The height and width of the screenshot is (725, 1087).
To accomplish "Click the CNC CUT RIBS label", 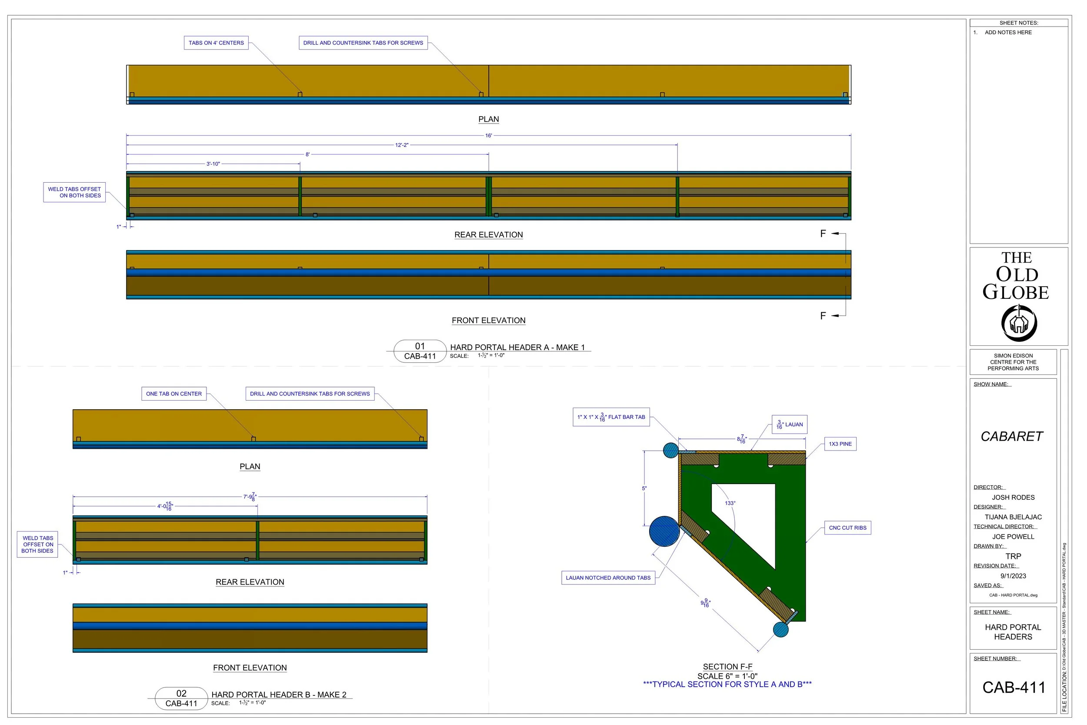I will point(847,528).
